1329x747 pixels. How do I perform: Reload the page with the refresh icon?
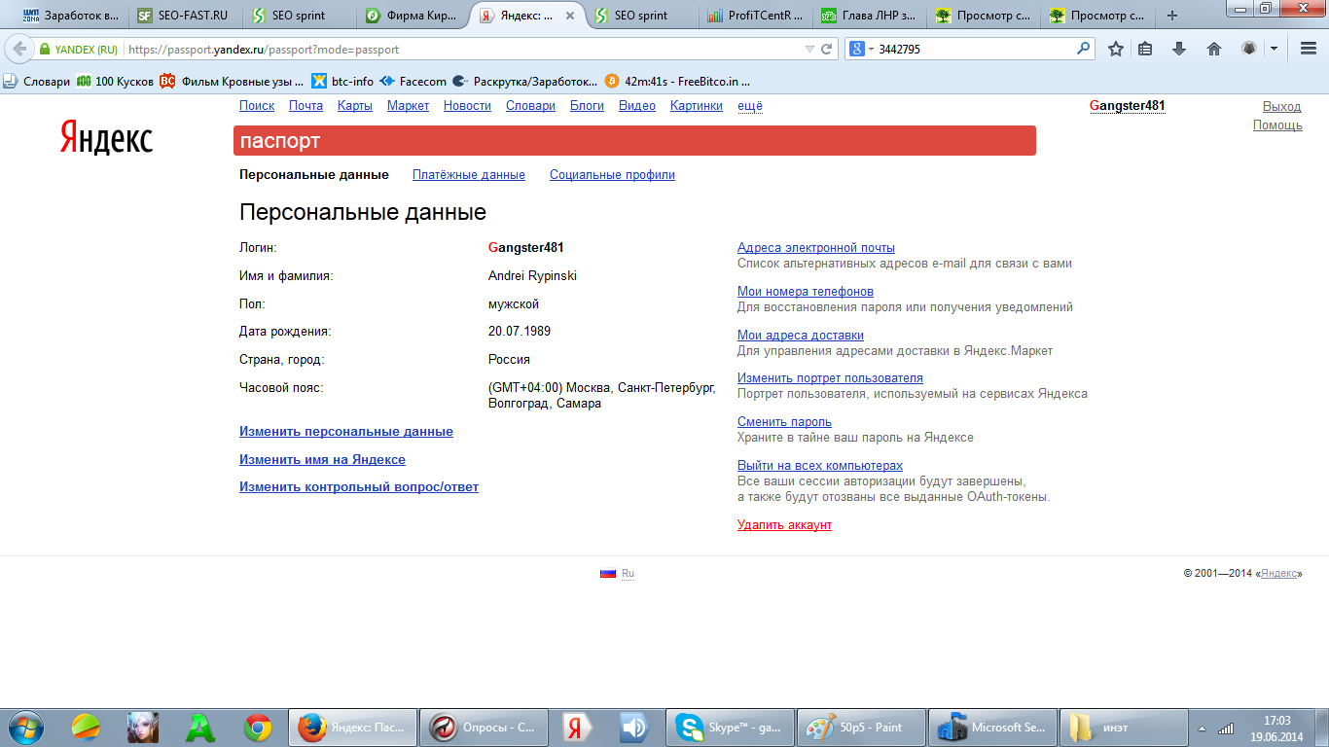(827, 49)
